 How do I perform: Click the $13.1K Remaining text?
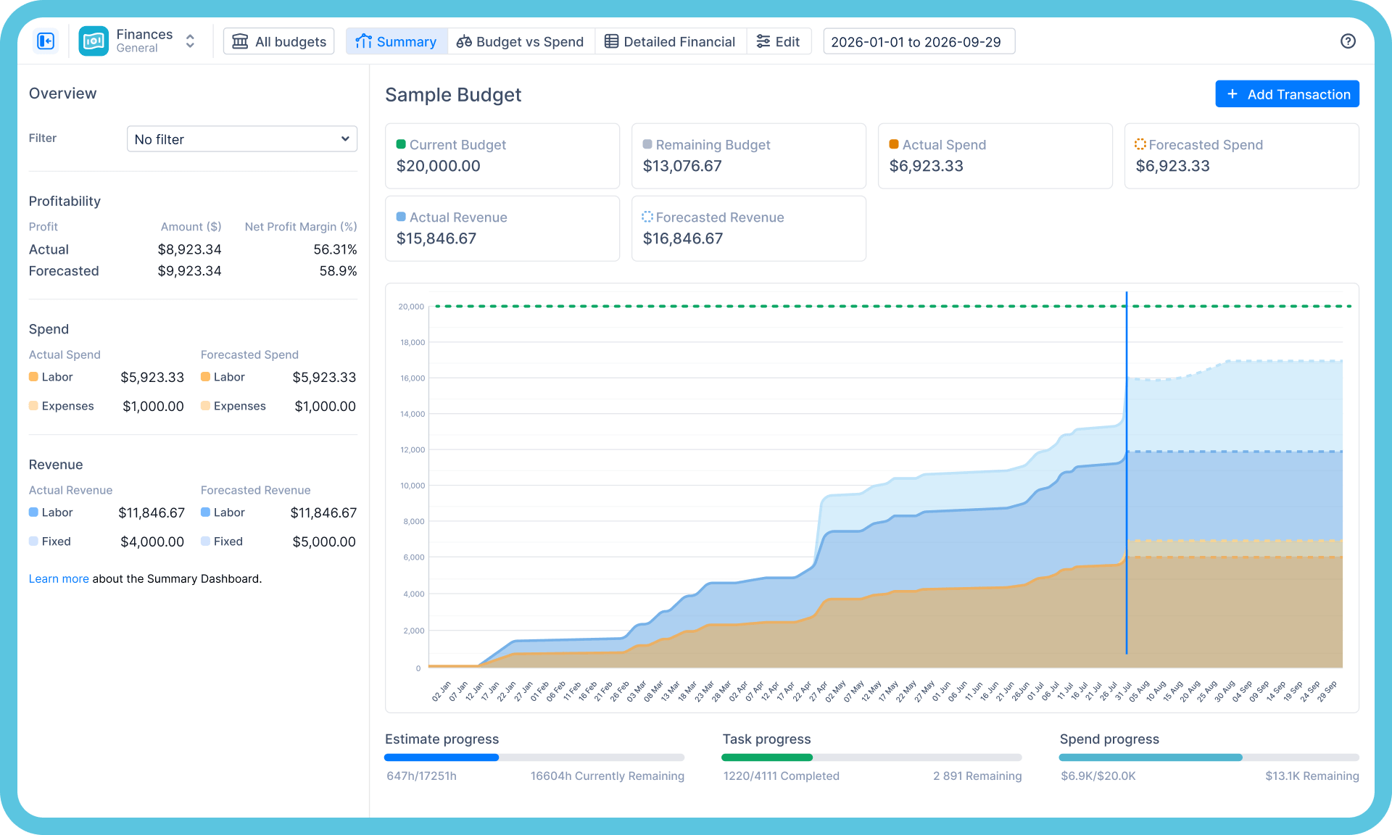(x=1312, y=776)
